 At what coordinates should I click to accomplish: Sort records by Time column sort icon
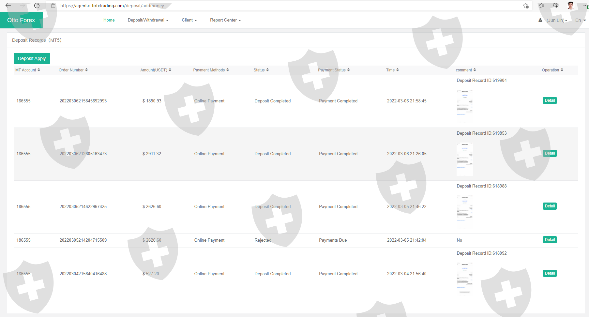[x=398, y=70]
